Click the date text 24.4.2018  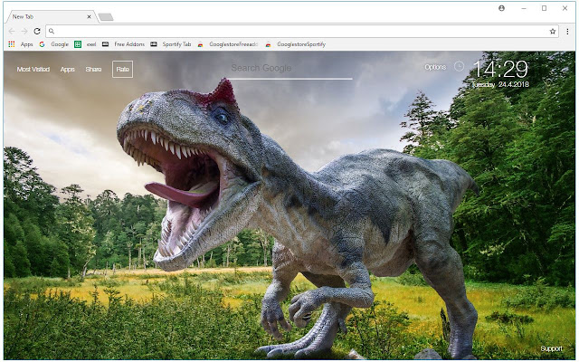click(x=514, y=84)
